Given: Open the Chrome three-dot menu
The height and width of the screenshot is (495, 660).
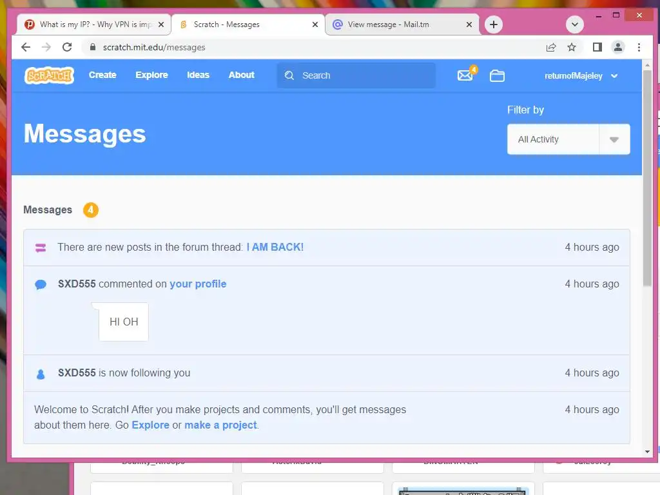Looking at the screenshot, I should click(639, 47).
